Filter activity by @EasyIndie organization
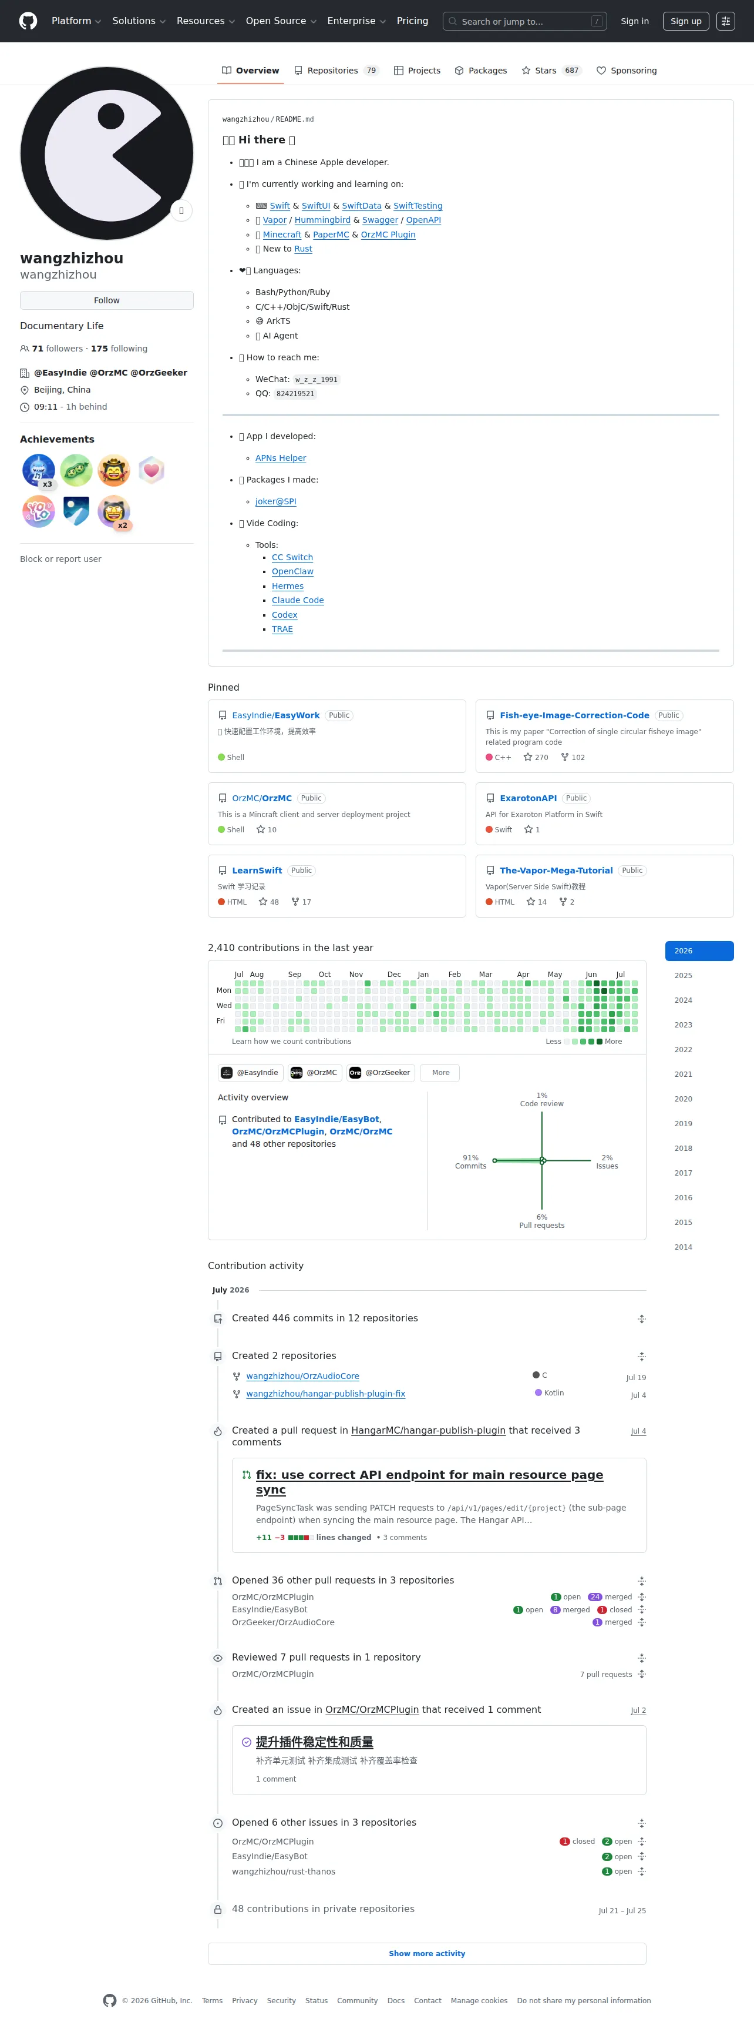 point(251,1073)
